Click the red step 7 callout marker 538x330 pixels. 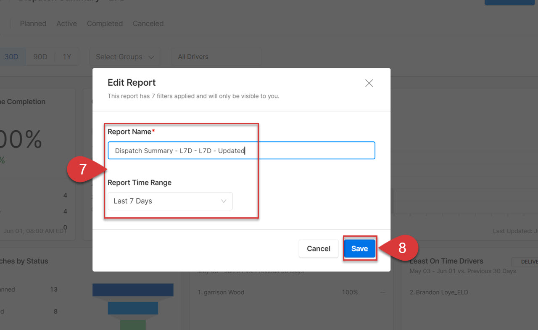[83, 169]
